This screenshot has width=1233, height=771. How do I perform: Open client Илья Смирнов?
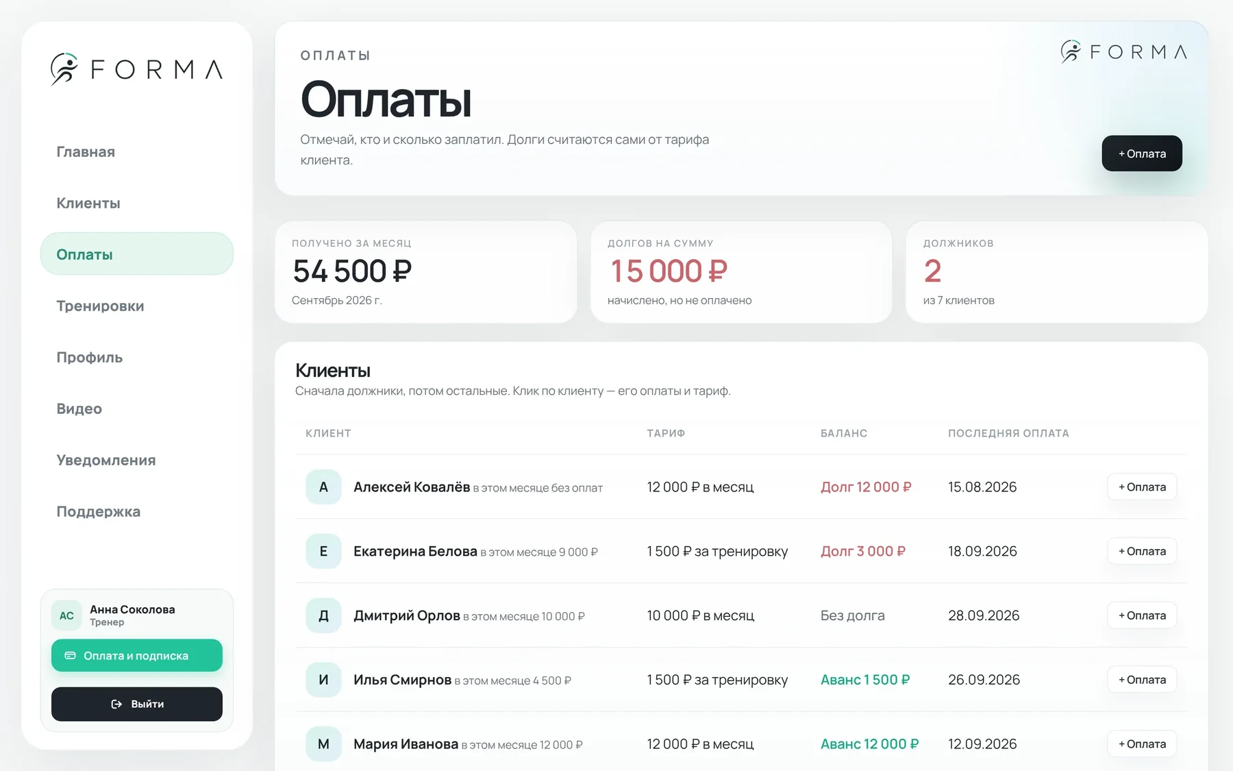click(402, 680)
